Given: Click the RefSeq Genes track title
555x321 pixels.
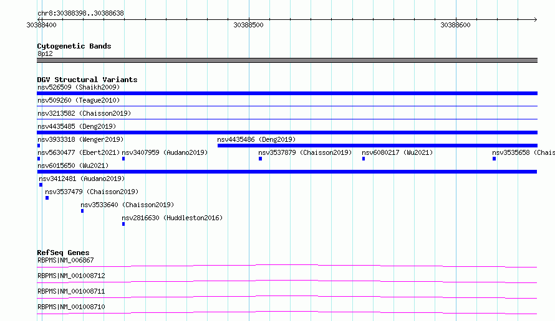Looking at the screenshot, I should [63, 253].
